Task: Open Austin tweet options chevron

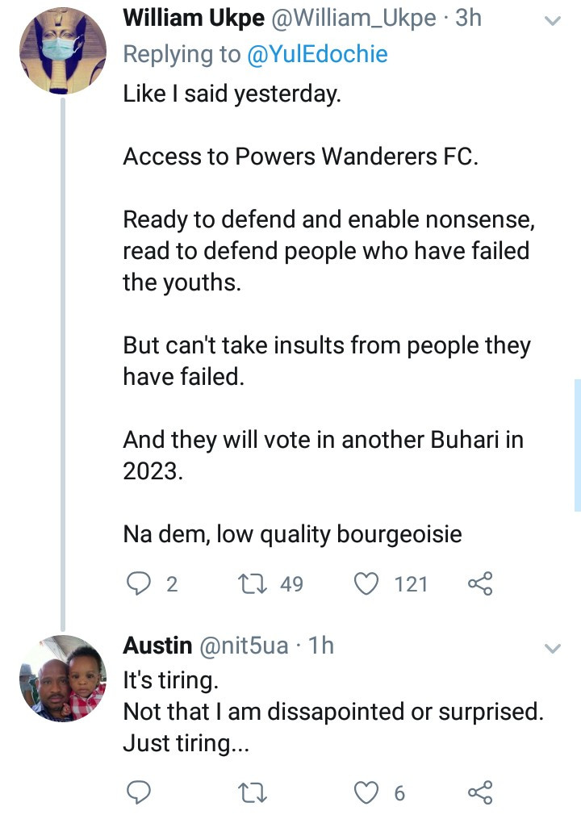Action: 554,648
